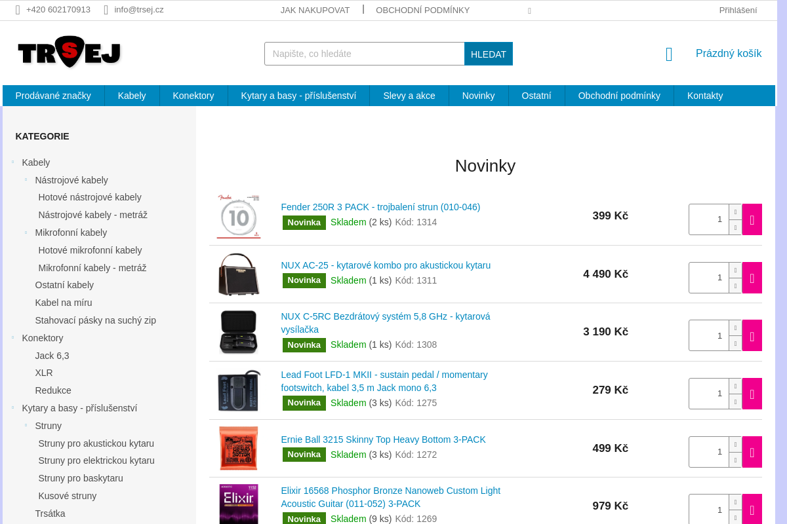This screenshot has width=787, height=524.
Task: Open Kabely in top navigation
Action: (132, 96)
